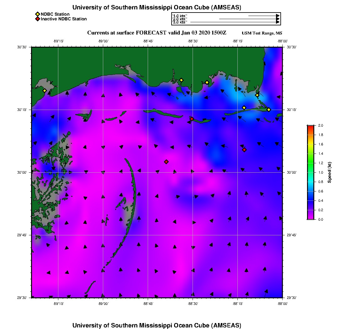The width and height of the screenshot is (345, 329).
Task: Click the "USM Test Range, MS" label
Action: 262,33
